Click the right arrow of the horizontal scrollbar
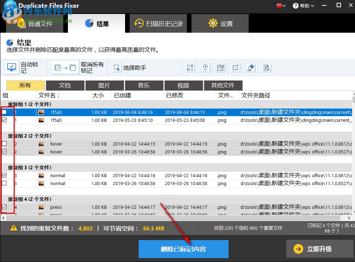Viewport: 355px width, 262px height. point(349,218)
